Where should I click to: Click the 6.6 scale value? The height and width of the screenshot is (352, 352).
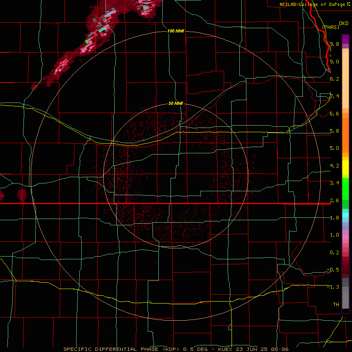(334, 113)
